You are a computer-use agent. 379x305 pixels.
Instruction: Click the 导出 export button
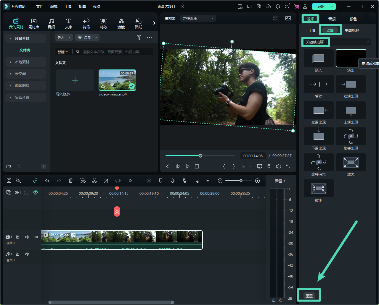click(x=321, y=7)
